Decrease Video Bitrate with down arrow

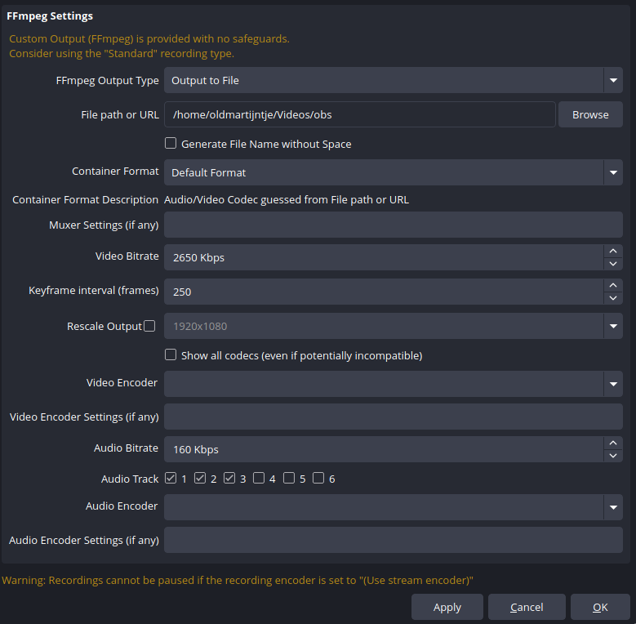(x=613, y=264)
